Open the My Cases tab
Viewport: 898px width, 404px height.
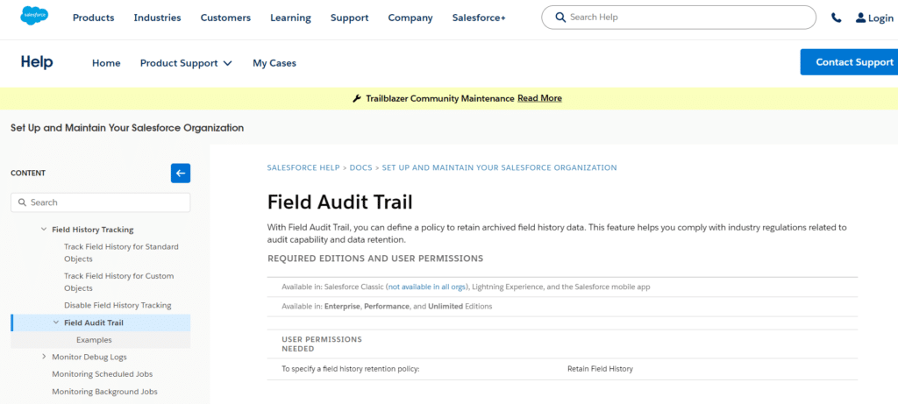(274, 63)
